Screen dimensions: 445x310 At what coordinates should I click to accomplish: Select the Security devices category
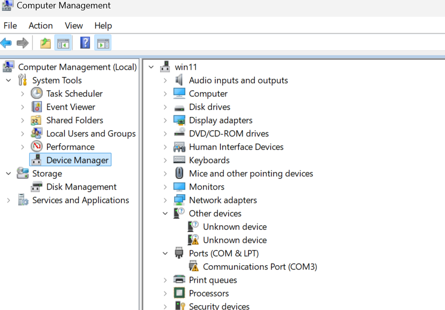[219, 306]
